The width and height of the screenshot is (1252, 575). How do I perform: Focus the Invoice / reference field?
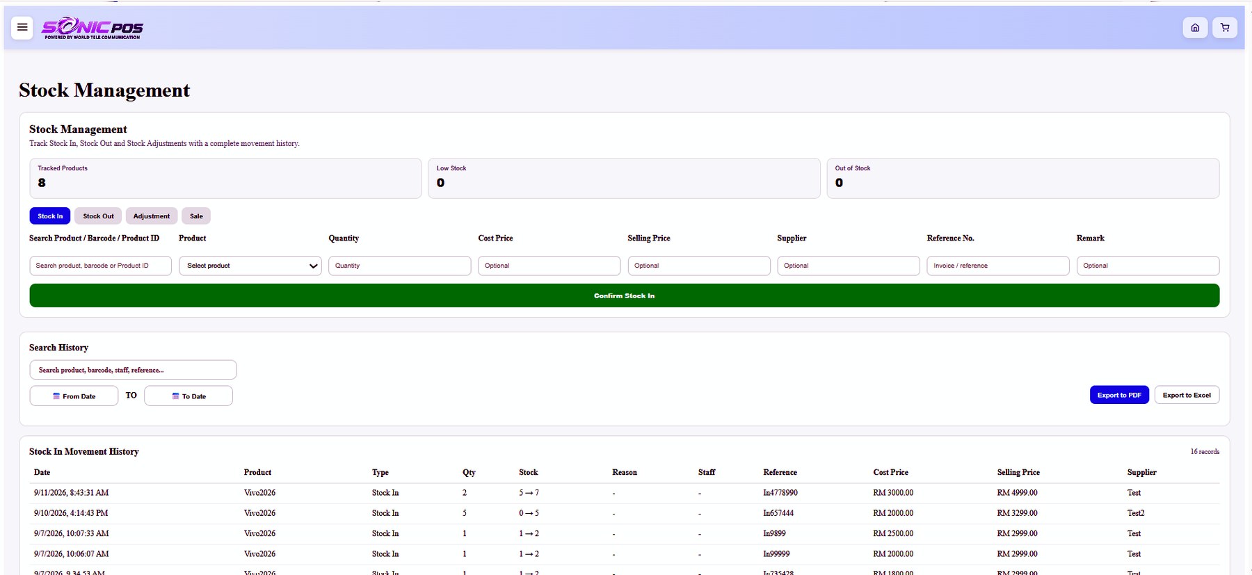(998, 266)
